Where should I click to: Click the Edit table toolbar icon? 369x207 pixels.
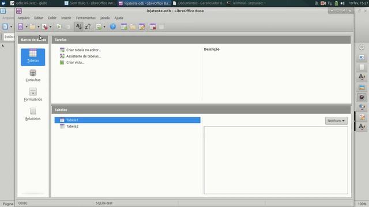coord(142,27)
